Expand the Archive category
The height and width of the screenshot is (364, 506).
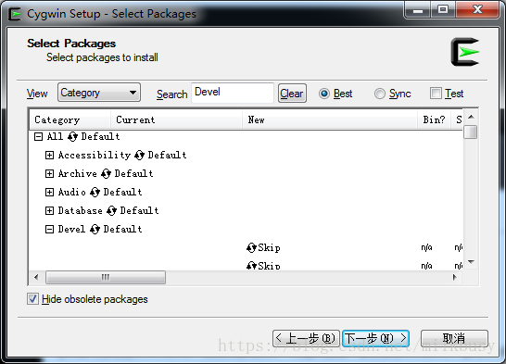pos(49,174)
